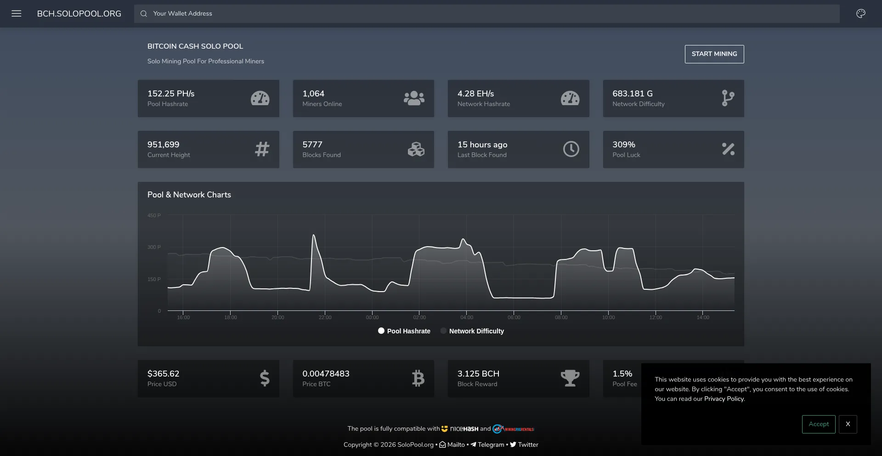Toggle Network Difficulty chart series
This screenshot has height=456, width=882.
pyautogui.click(x=472, y=331)
